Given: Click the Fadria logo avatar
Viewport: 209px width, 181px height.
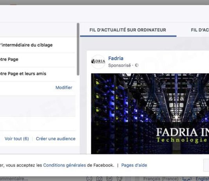Looking at the screenshot, I should click(x=98, y=62).
